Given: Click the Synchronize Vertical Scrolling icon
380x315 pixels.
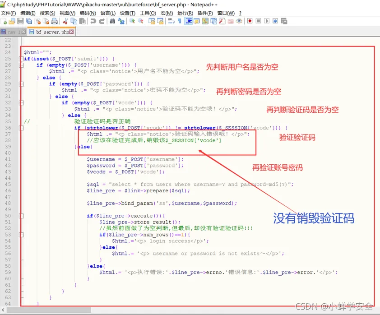Looking at the screenshot, I should 152,21.
